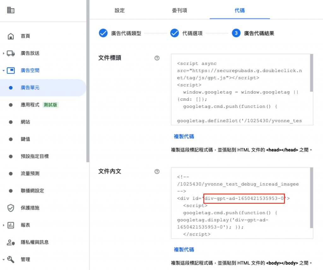Viewport: 323px width, 270px height.
Task: Click the body paste instruction text
Action: (241, 263)
